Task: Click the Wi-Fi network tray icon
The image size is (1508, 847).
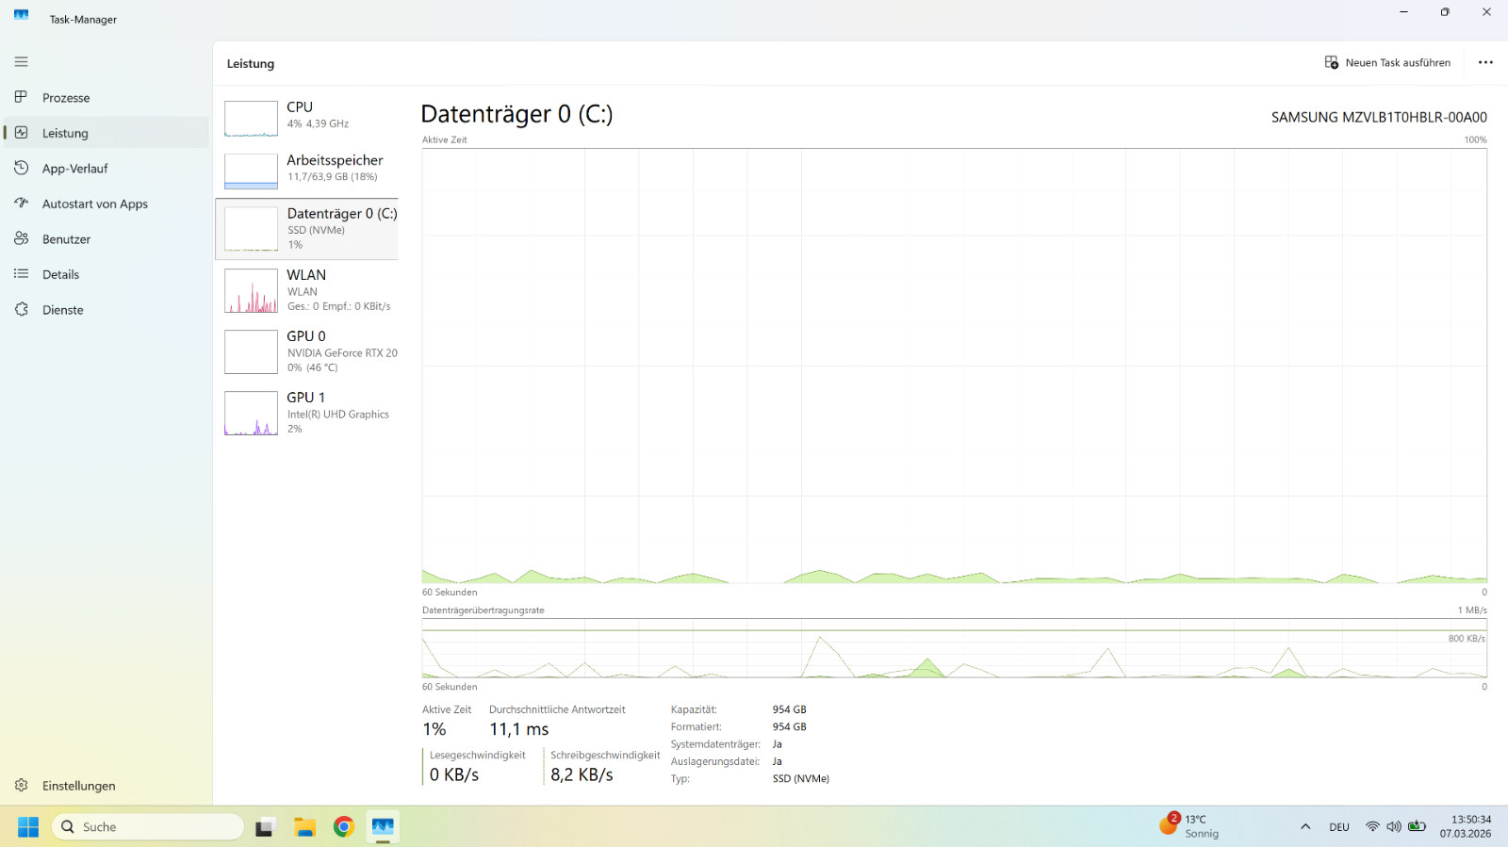Action: [1372, 826]
